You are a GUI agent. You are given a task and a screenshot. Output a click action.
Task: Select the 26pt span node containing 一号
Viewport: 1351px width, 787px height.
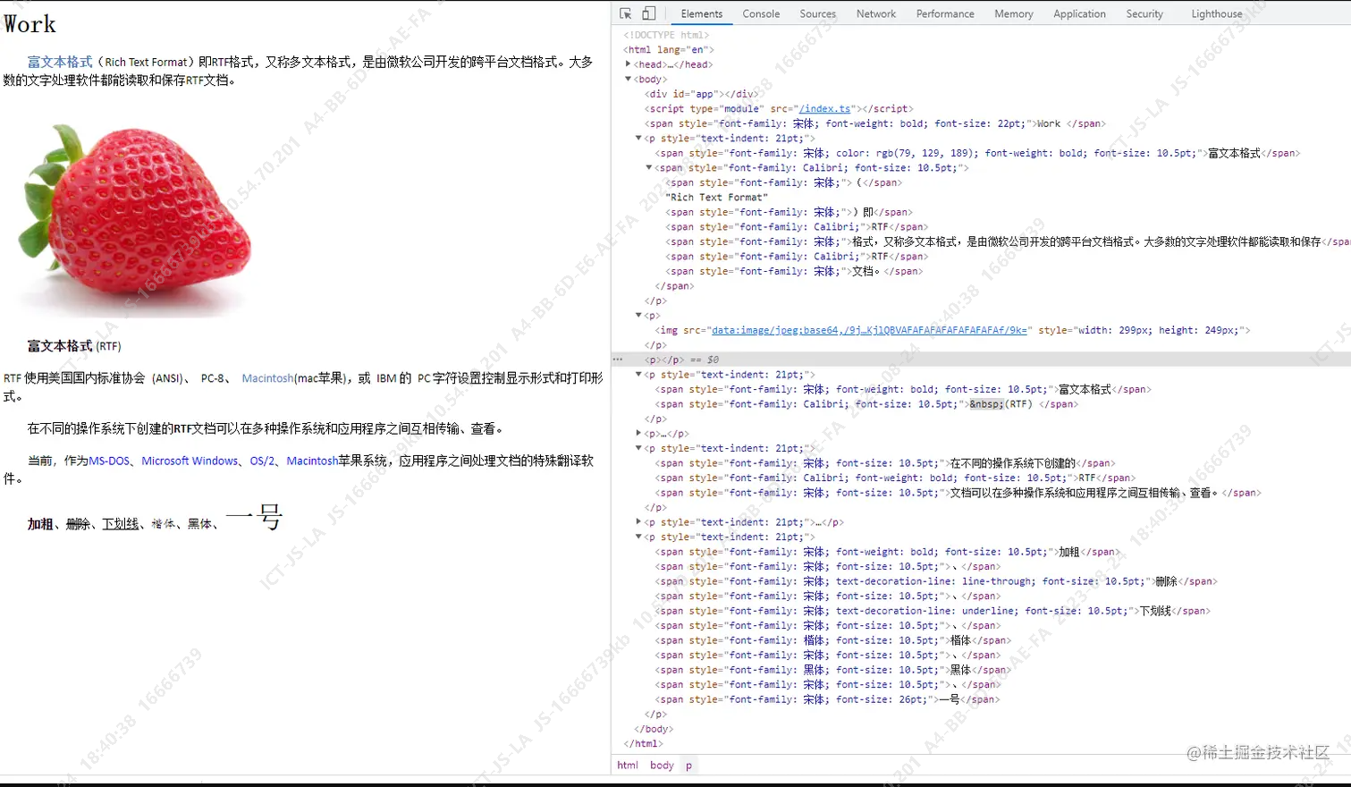coord(828,699)
